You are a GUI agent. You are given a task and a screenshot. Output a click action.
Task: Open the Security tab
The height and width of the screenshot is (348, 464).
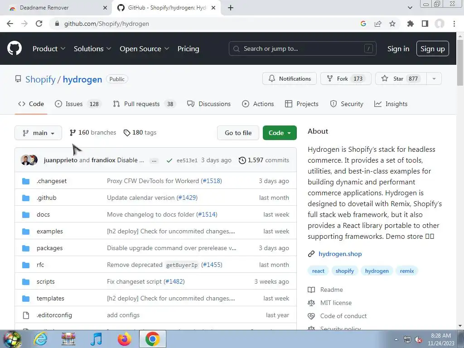point(347,104)
